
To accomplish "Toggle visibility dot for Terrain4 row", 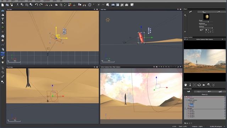I will (225, 117).
